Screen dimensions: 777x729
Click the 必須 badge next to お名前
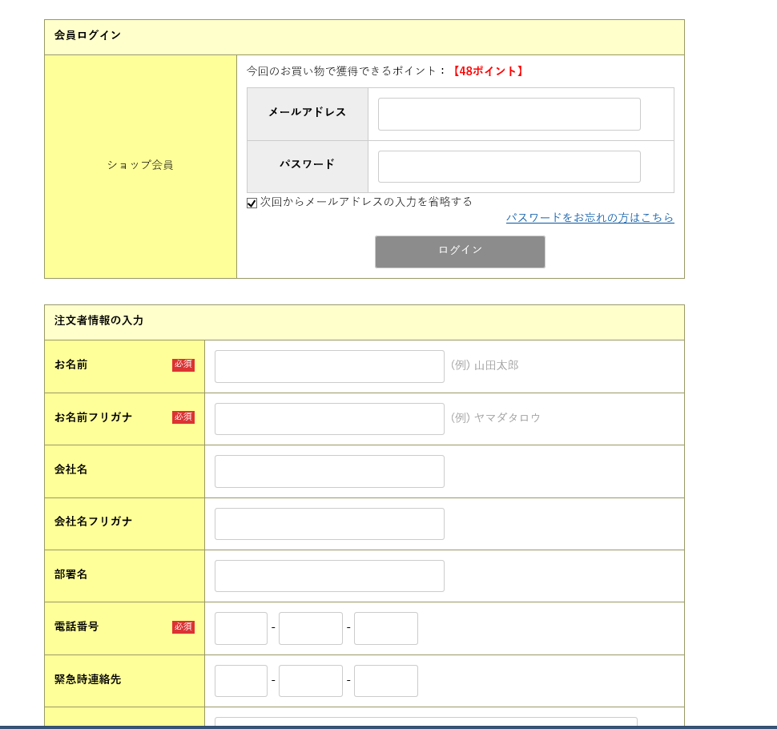[183, 364]
